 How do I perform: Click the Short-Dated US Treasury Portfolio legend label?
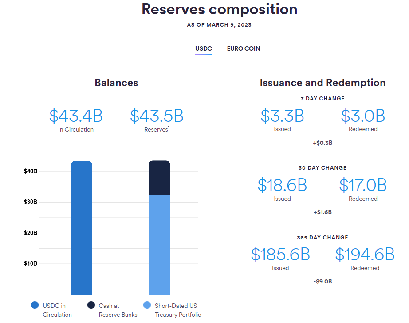(178, 310)
